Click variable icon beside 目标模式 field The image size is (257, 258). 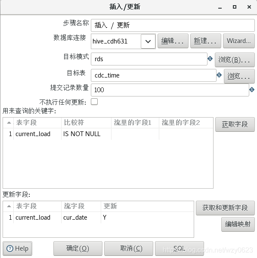(210, 59)
